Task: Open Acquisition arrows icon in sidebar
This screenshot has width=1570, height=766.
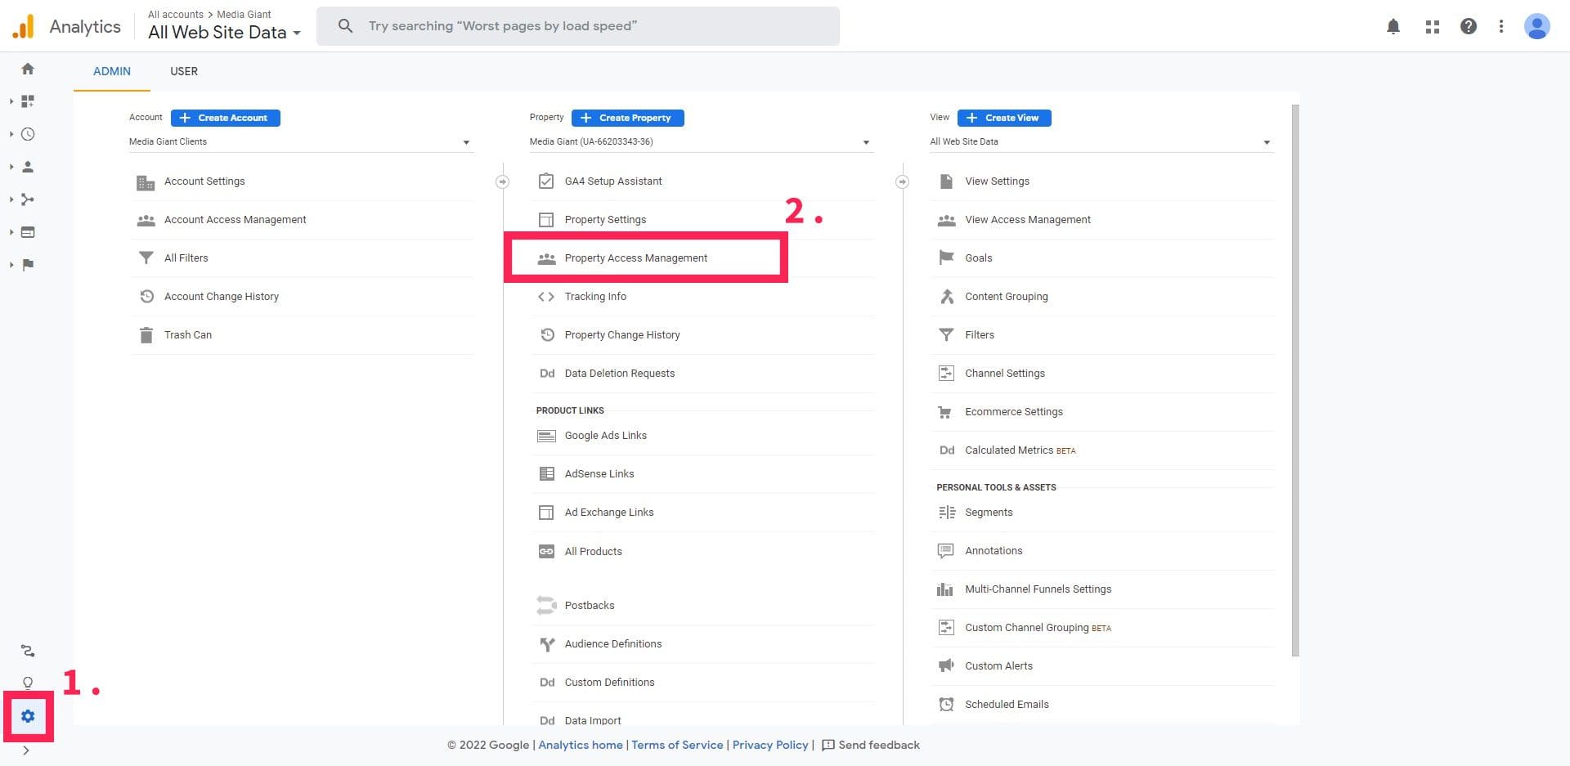Action: [28, 199]
